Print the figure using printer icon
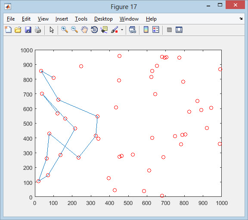This screenshot has width=248, height=220. click(x=38, y=30)
